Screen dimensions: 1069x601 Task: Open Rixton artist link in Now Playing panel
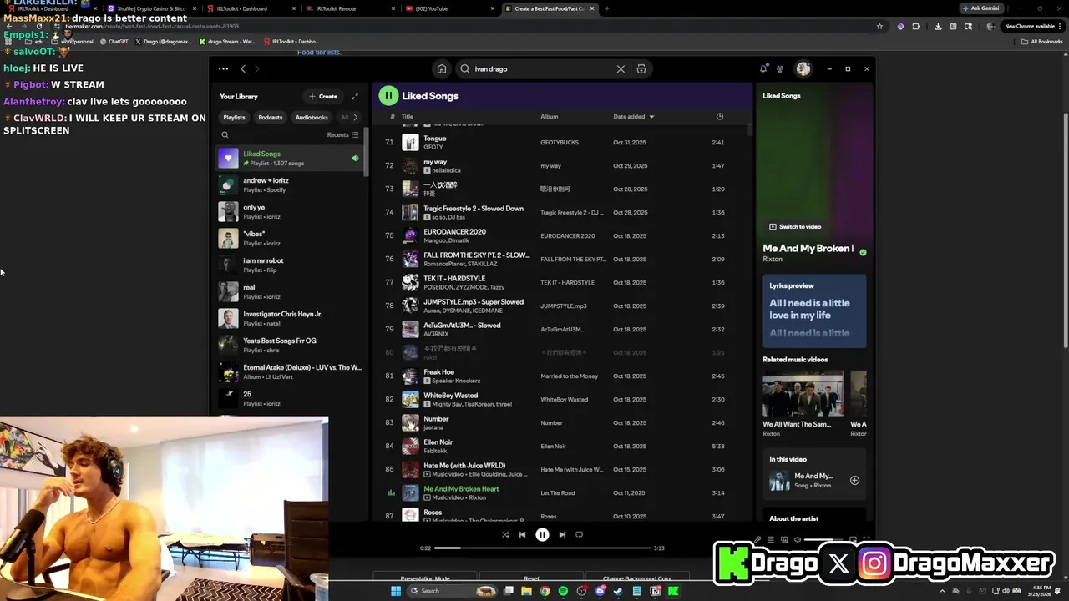pos(773,260)
